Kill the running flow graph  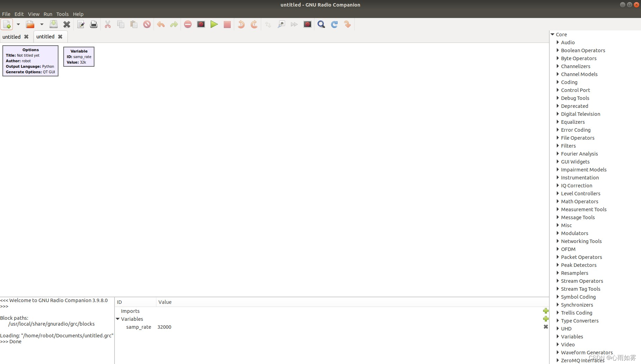coord(227,24)
